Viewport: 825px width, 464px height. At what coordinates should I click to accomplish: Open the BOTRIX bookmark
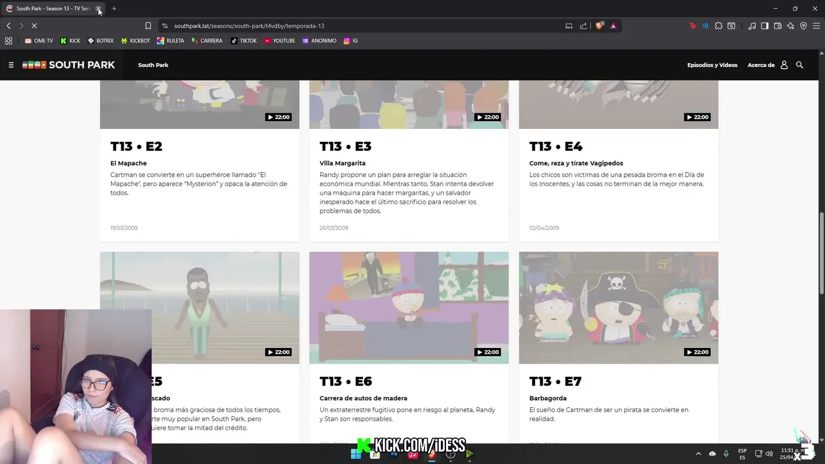click(101, 41)
